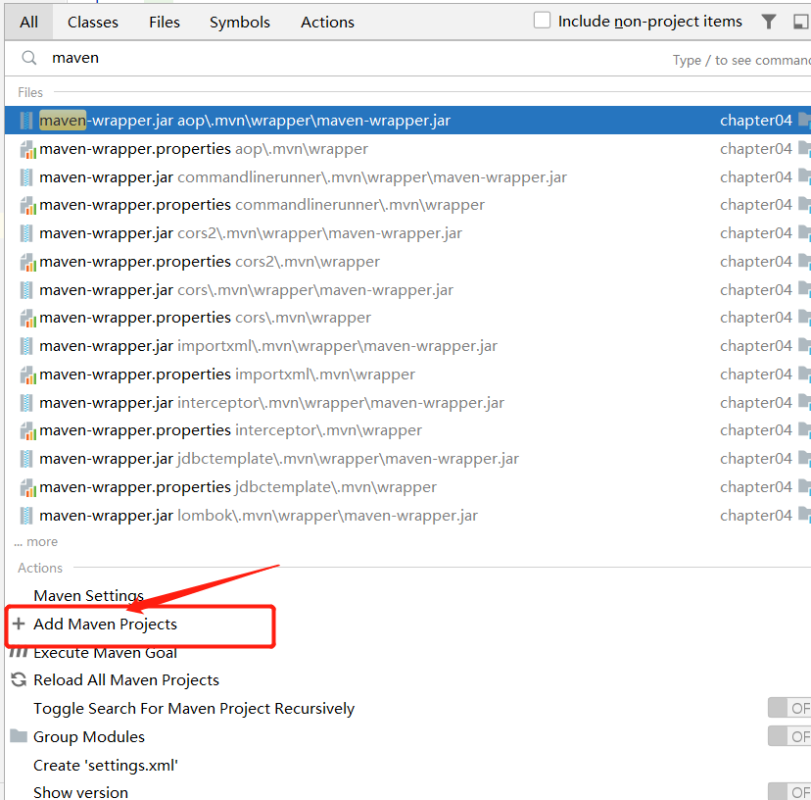Open the Files tab
811x800 pixels.
pos(164,23)
